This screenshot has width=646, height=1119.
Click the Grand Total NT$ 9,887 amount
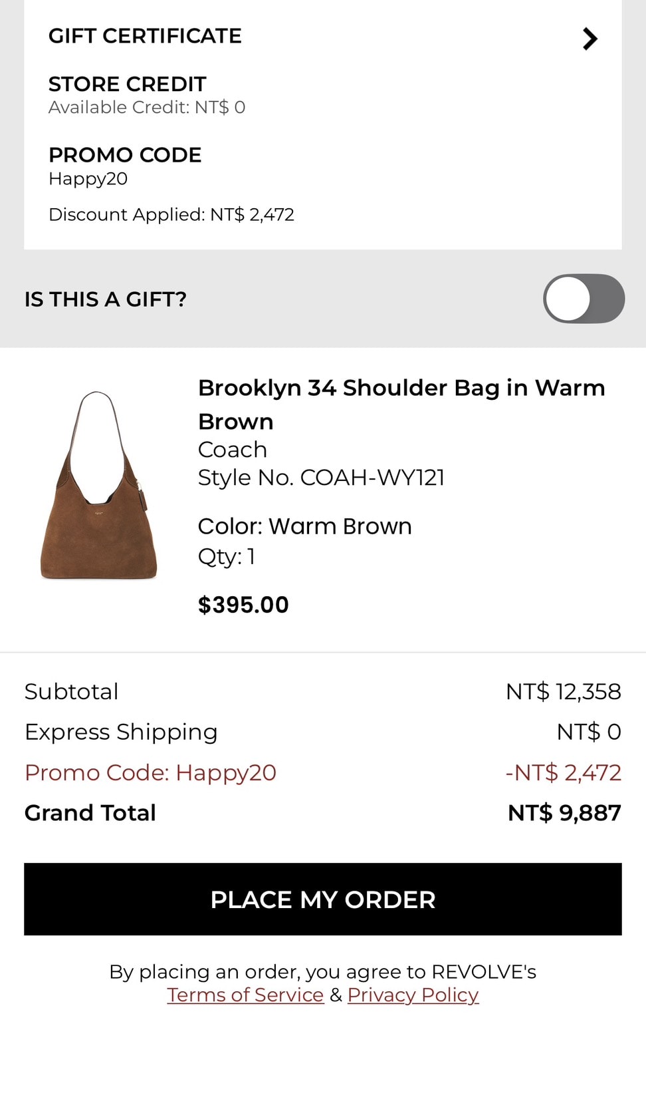pos(564,813)
